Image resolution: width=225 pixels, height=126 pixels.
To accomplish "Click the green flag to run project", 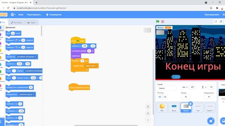I will 157,22.
